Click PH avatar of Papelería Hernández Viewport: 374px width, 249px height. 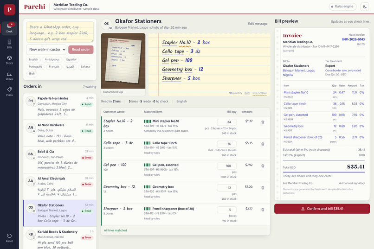31,101
